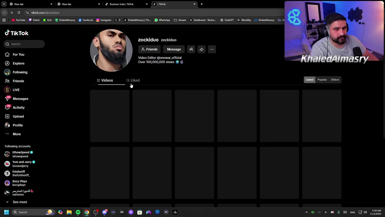The width and height of the screenshot is (385, 217).
Task: Open the WhatsApp bookmark
Action: (162, 20)
